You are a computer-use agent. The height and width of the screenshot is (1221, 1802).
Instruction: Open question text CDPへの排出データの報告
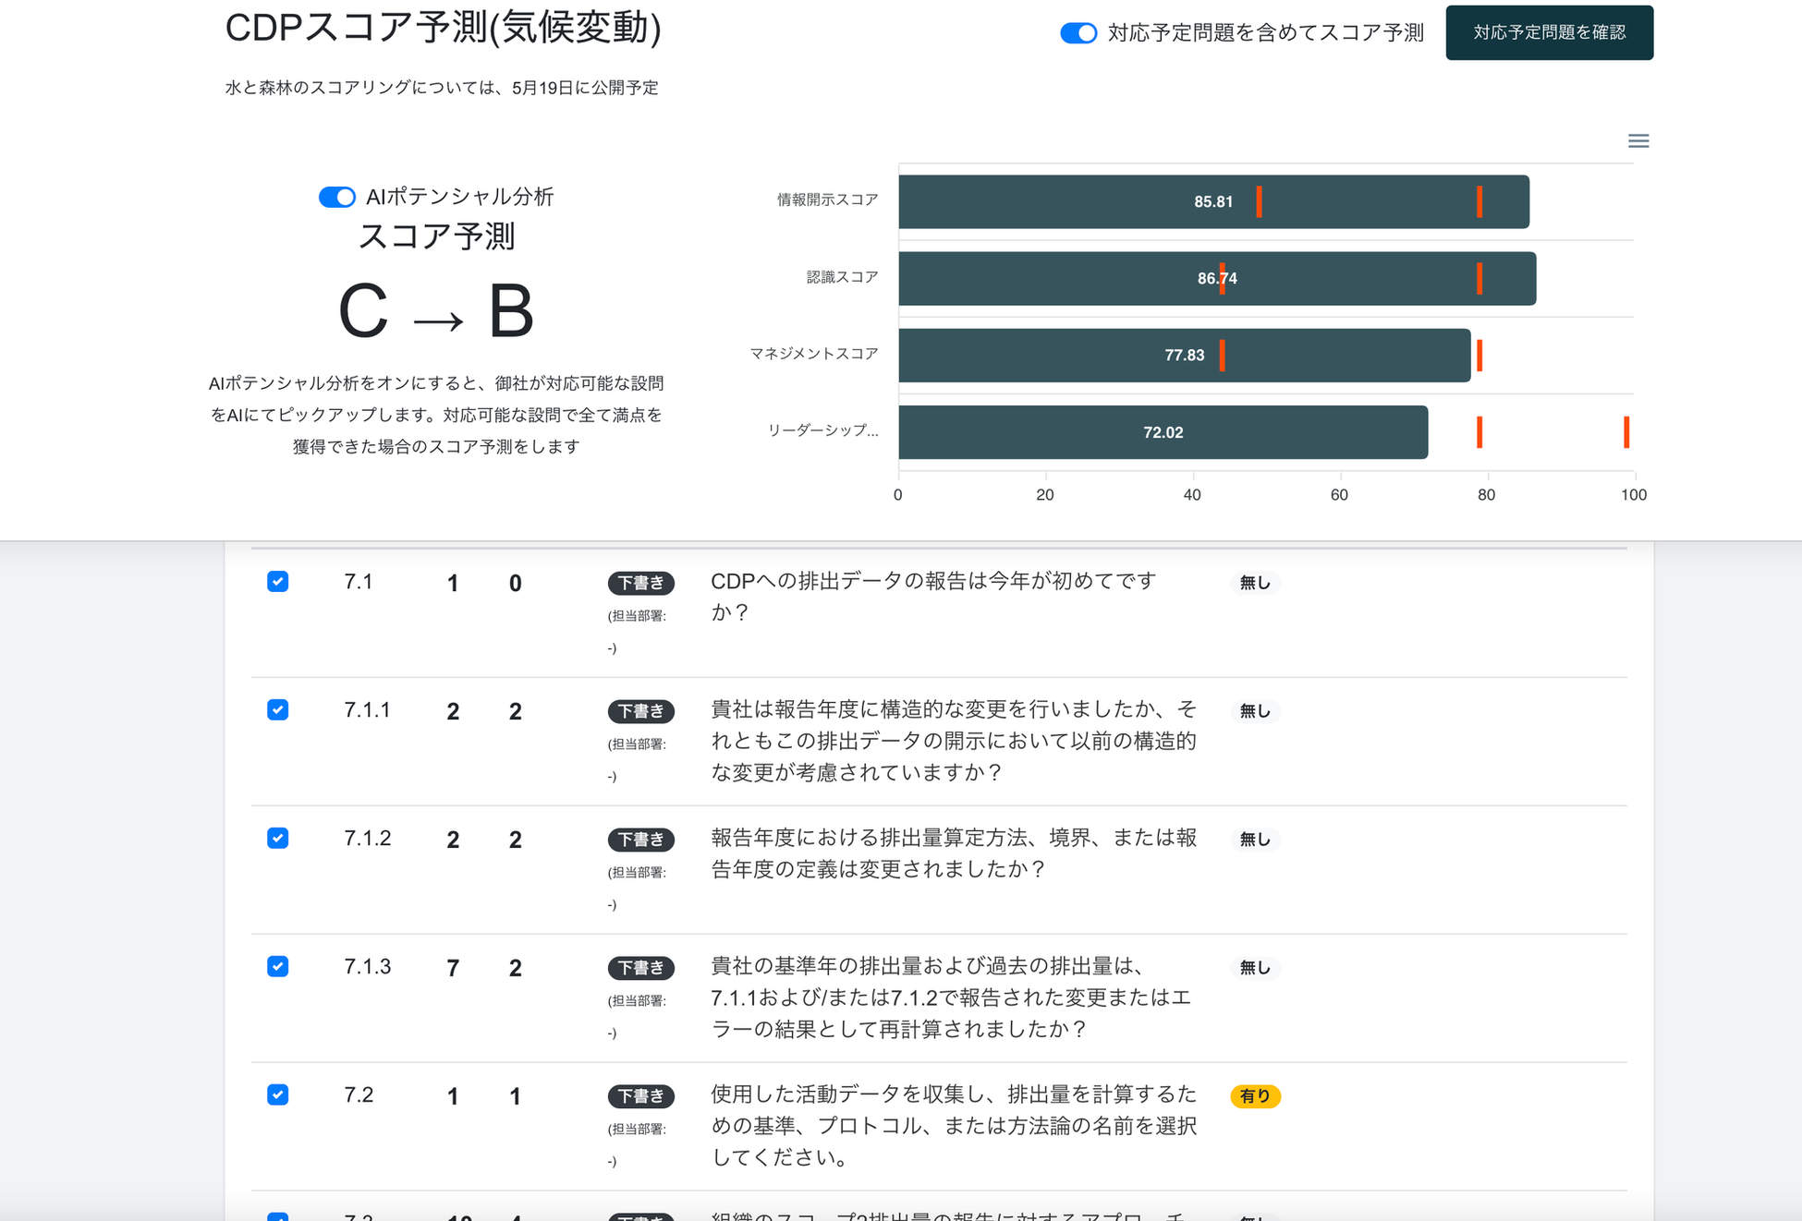point(933,596)
